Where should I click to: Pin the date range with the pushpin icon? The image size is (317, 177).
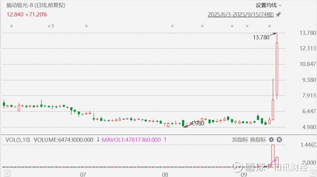(x=278, y=15)
